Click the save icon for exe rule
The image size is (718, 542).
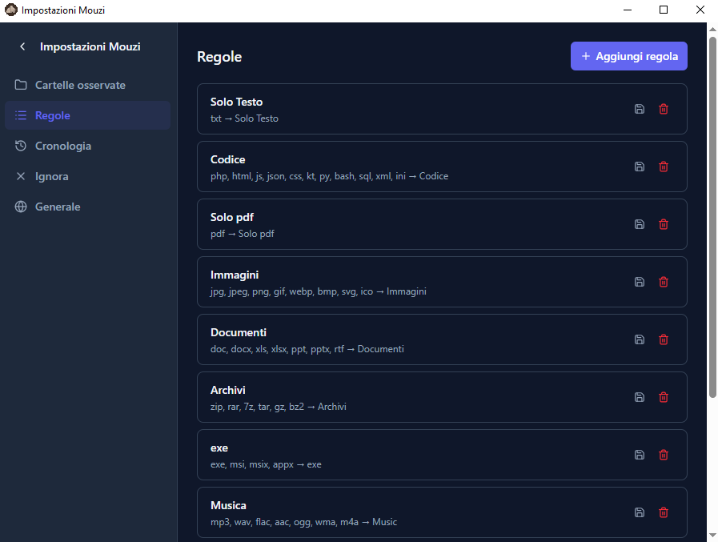point(640,455)
